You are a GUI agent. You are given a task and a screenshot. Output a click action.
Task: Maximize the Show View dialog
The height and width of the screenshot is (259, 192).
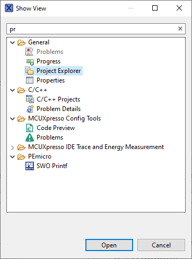pyautogui.click(x=155, y=8)
